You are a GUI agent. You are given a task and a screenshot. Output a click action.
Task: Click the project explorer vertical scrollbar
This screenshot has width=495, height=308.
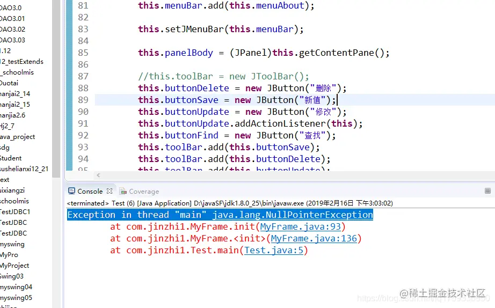[x=56, y=89]
